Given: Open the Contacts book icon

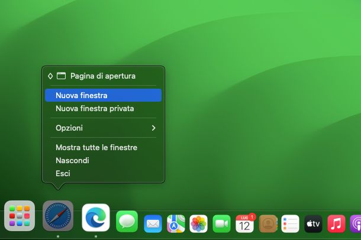Looking at the screenshot, I should (x=267, y=223).
